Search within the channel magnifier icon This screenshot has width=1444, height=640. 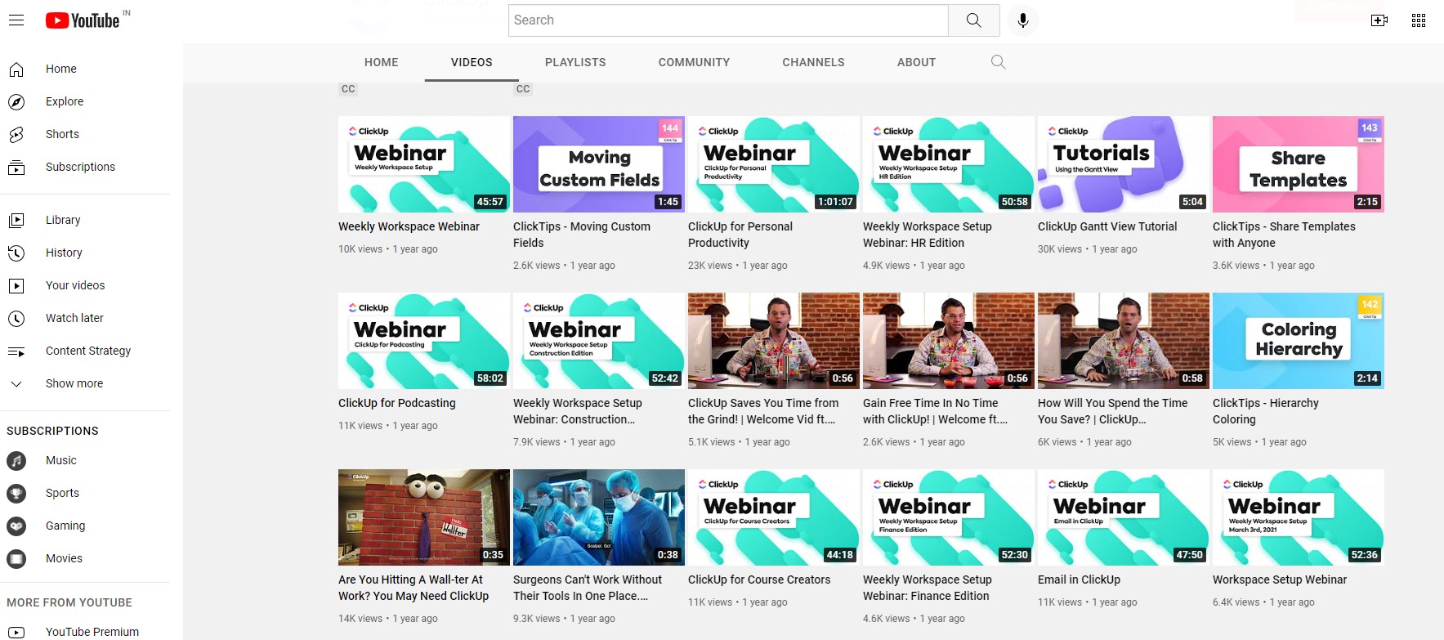[998, 62]
